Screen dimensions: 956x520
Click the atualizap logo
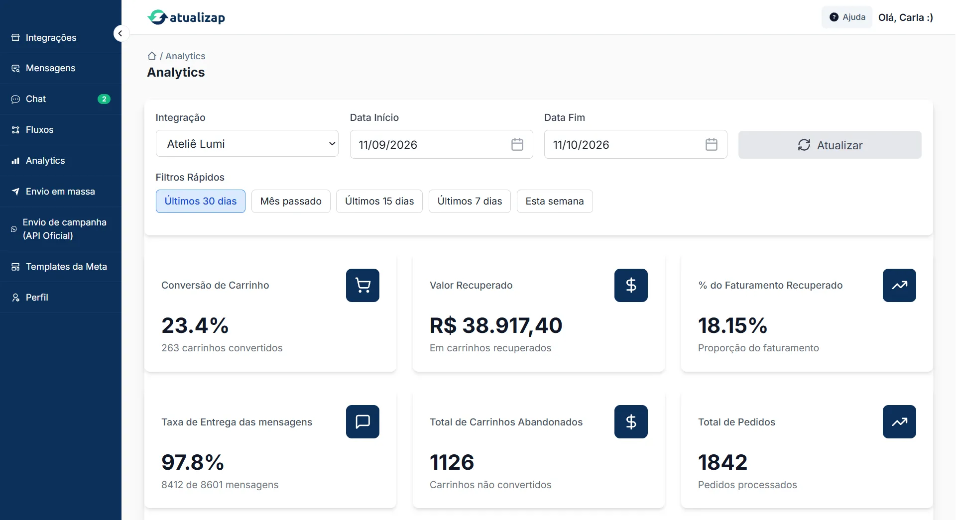coord(186,17)
